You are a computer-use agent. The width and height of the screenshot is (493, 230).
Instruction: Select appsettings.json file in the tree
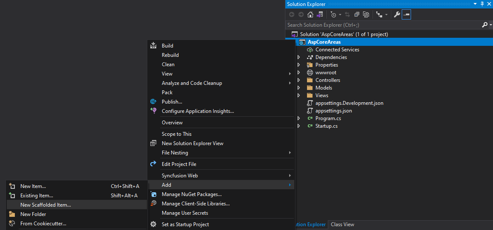333,111
